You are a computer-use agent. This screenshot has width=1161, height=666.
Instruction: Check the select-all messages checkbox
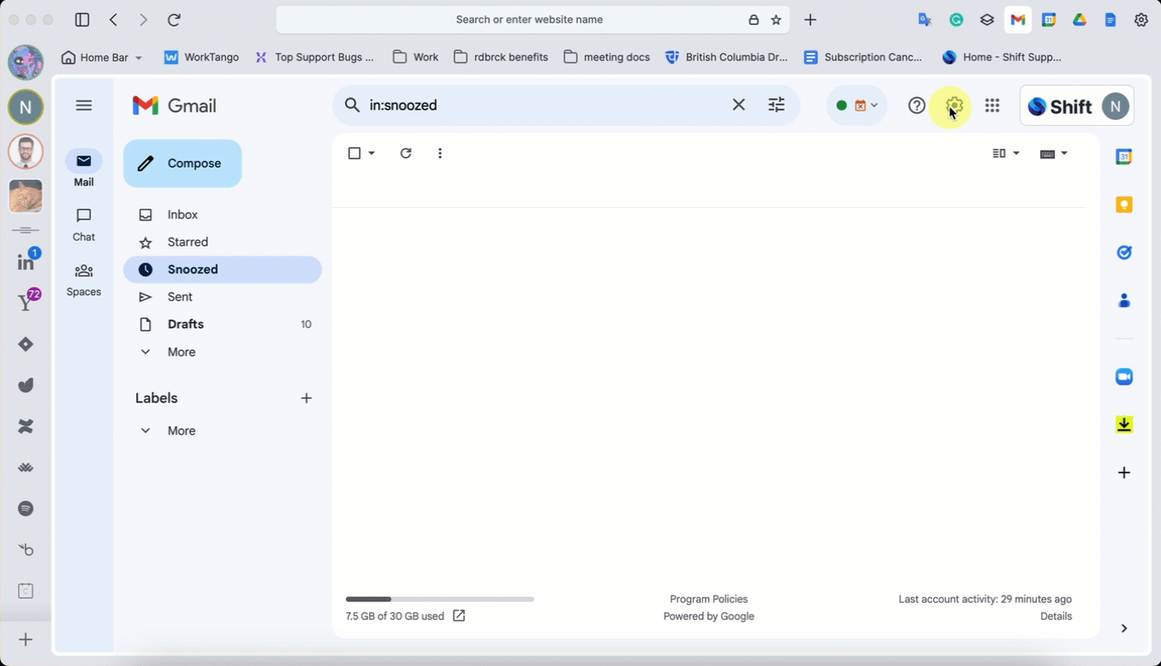354,153
